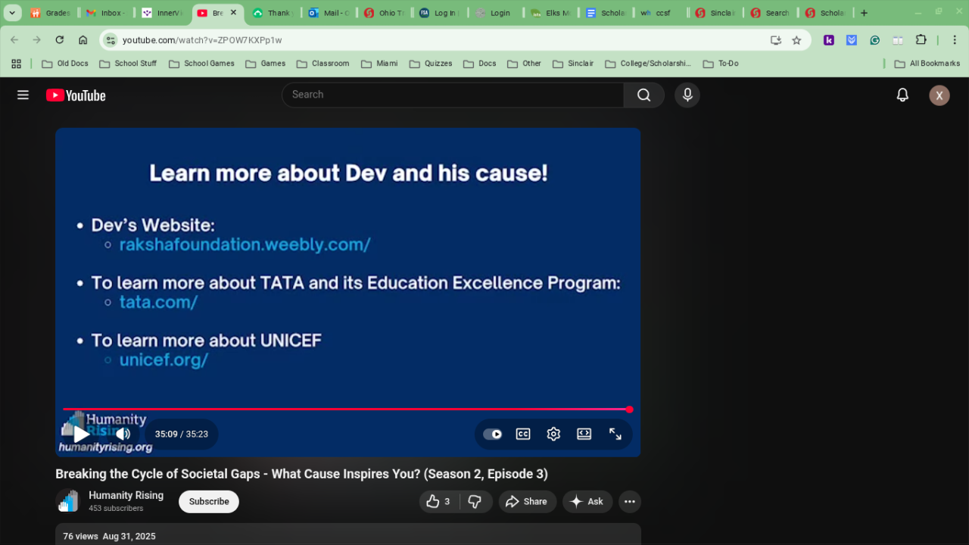Play the video
Viewport: 969px width, 545px height.
point(82,434)
